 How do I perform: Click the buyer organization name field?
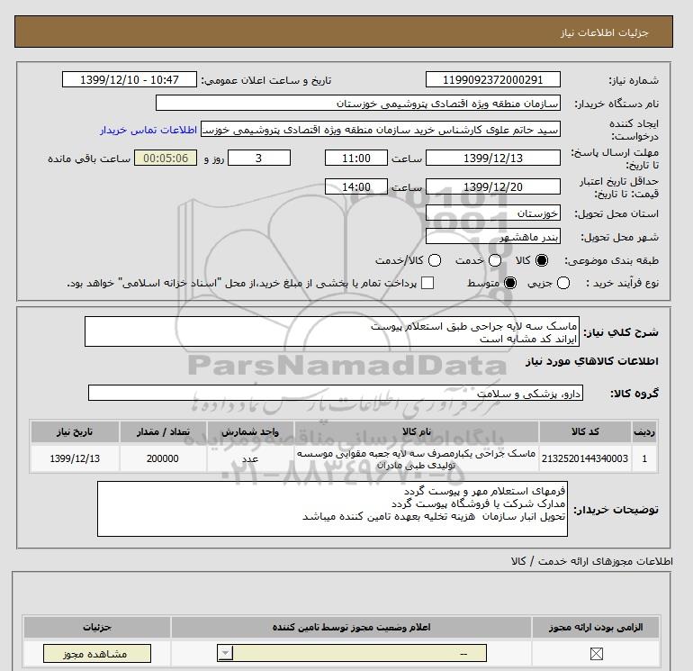[x=358, y=103]
